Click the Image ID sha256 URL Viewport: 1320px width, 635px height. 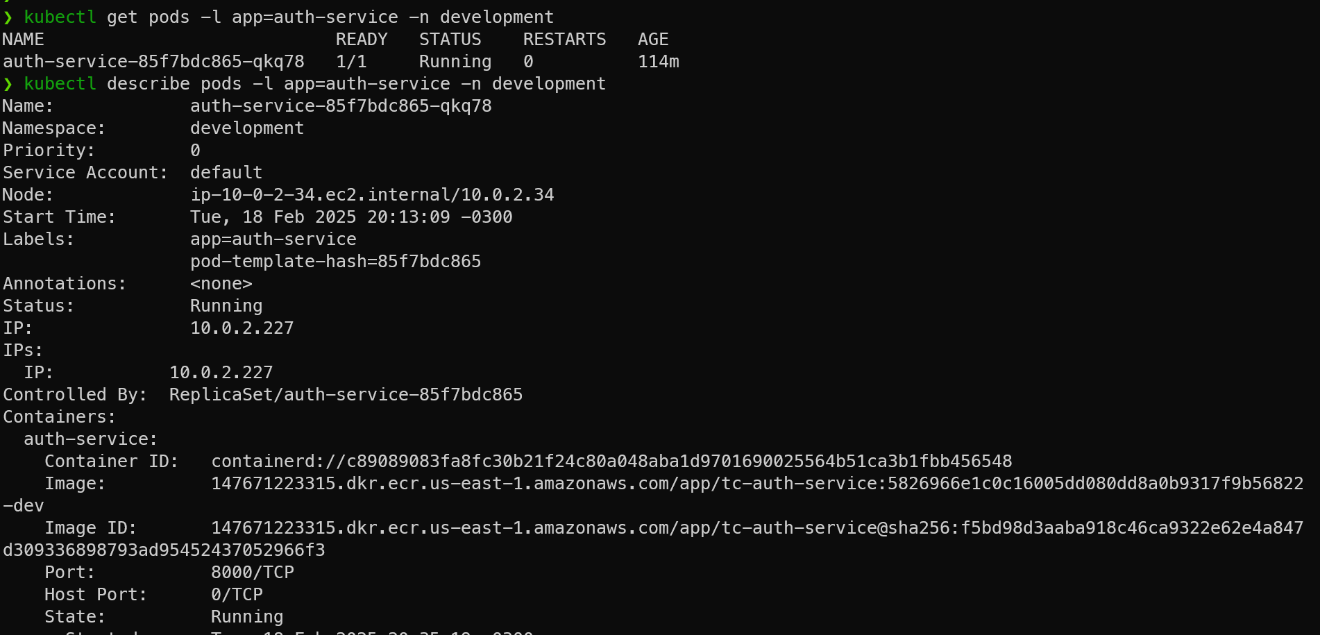pos(757,528)
